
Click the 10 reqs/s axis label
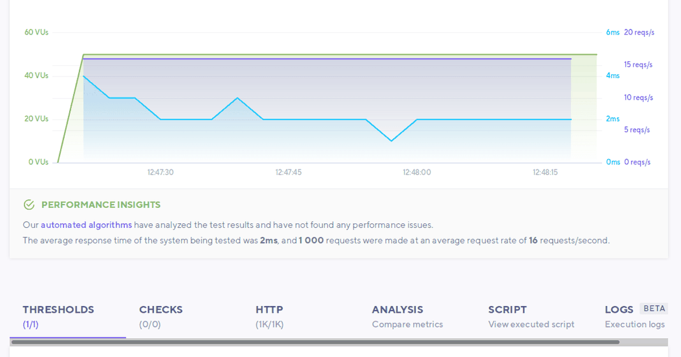[x=638, y=97]
